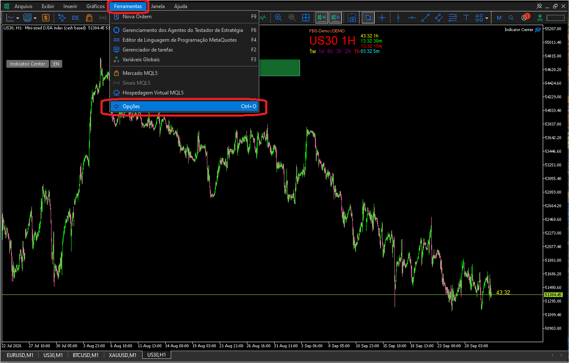Toggle chart shift from right edge
Viewport: 570px width, 363px height.
click(335, 18)
